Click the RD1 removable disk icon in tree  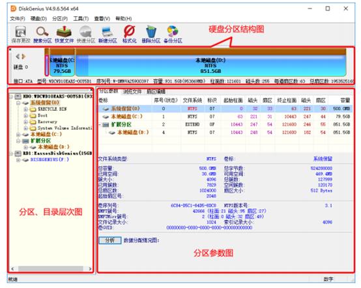(x=18, y=153)
